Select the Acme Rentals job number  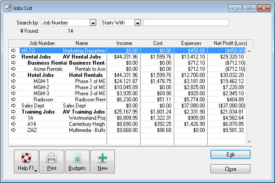[x=48, y=69]
